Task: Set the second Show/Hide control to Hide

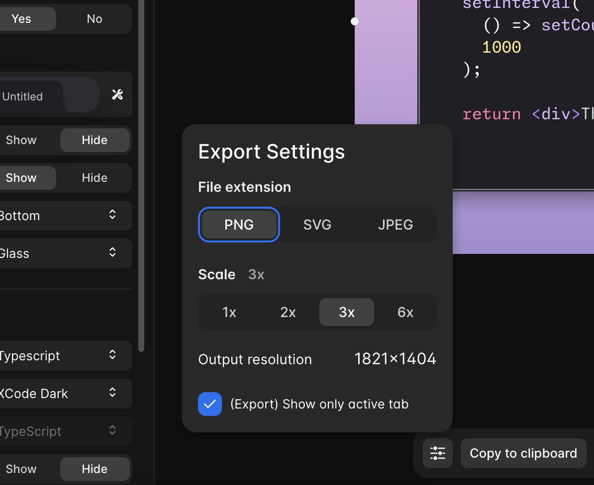Action: point(94,177)
